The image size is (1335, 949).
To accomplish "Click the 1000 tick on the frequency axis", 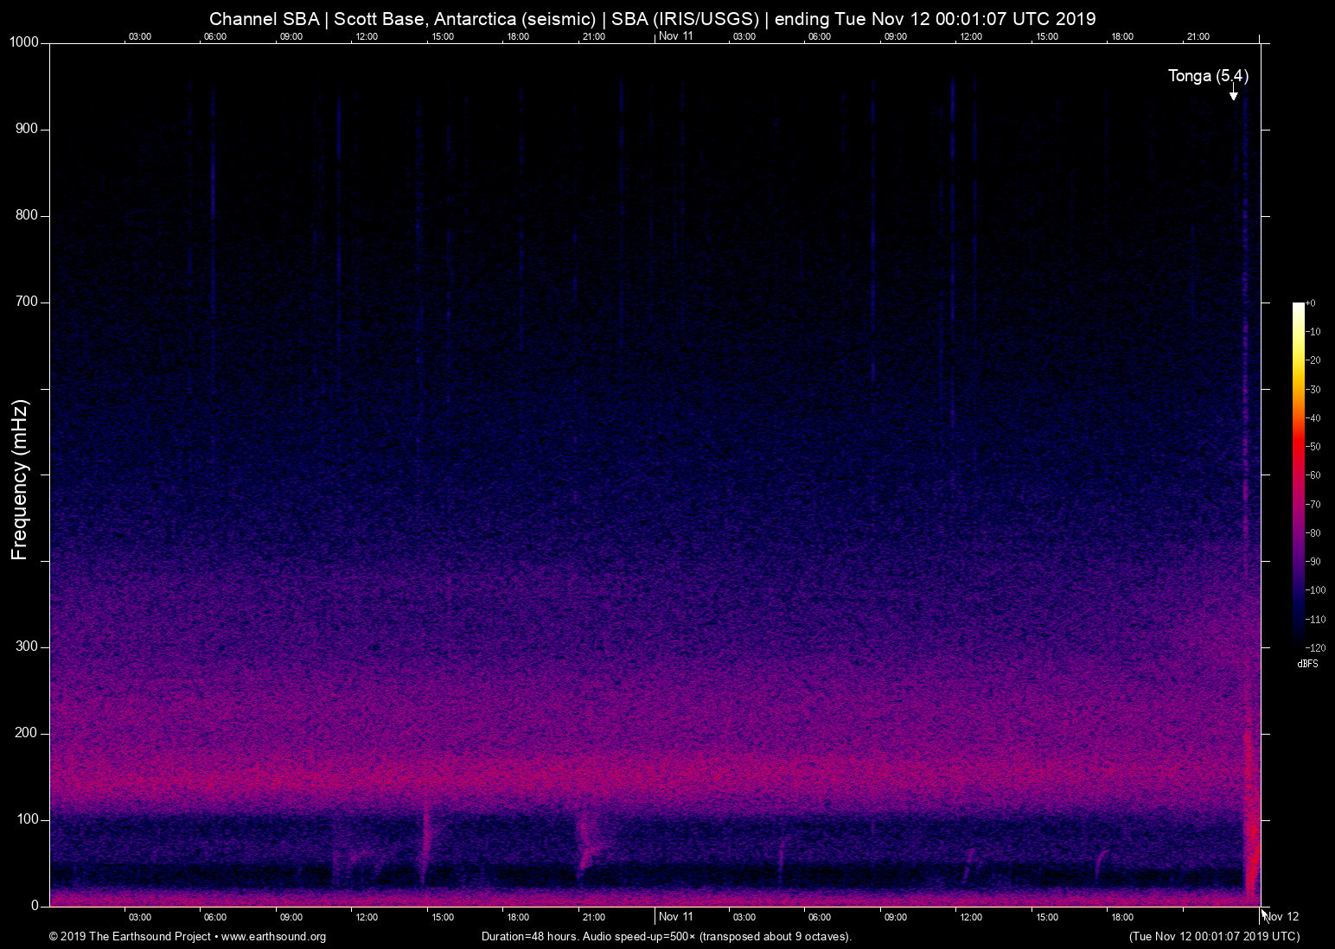I will pos(24,42).
